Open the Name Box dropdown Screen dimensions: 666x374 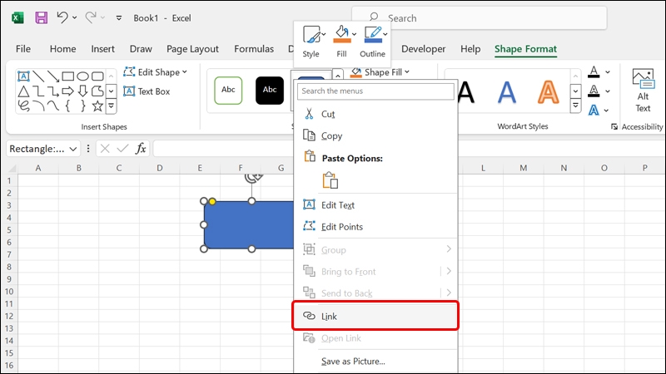[73, 149]
